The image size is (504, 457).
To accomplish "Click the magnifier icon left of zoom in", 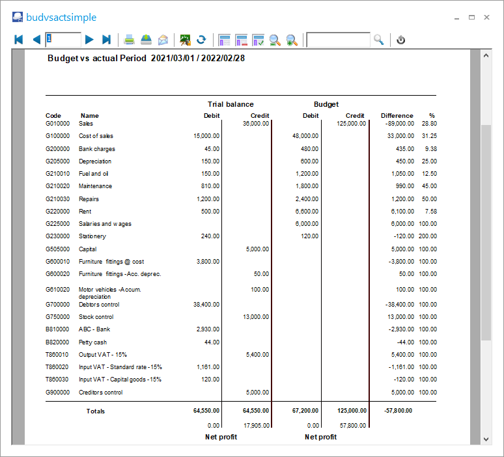I will point(275,40).
